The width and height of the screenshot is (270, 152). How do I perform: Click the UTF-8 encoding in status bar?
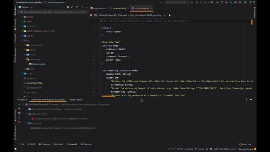pos(180,149)
